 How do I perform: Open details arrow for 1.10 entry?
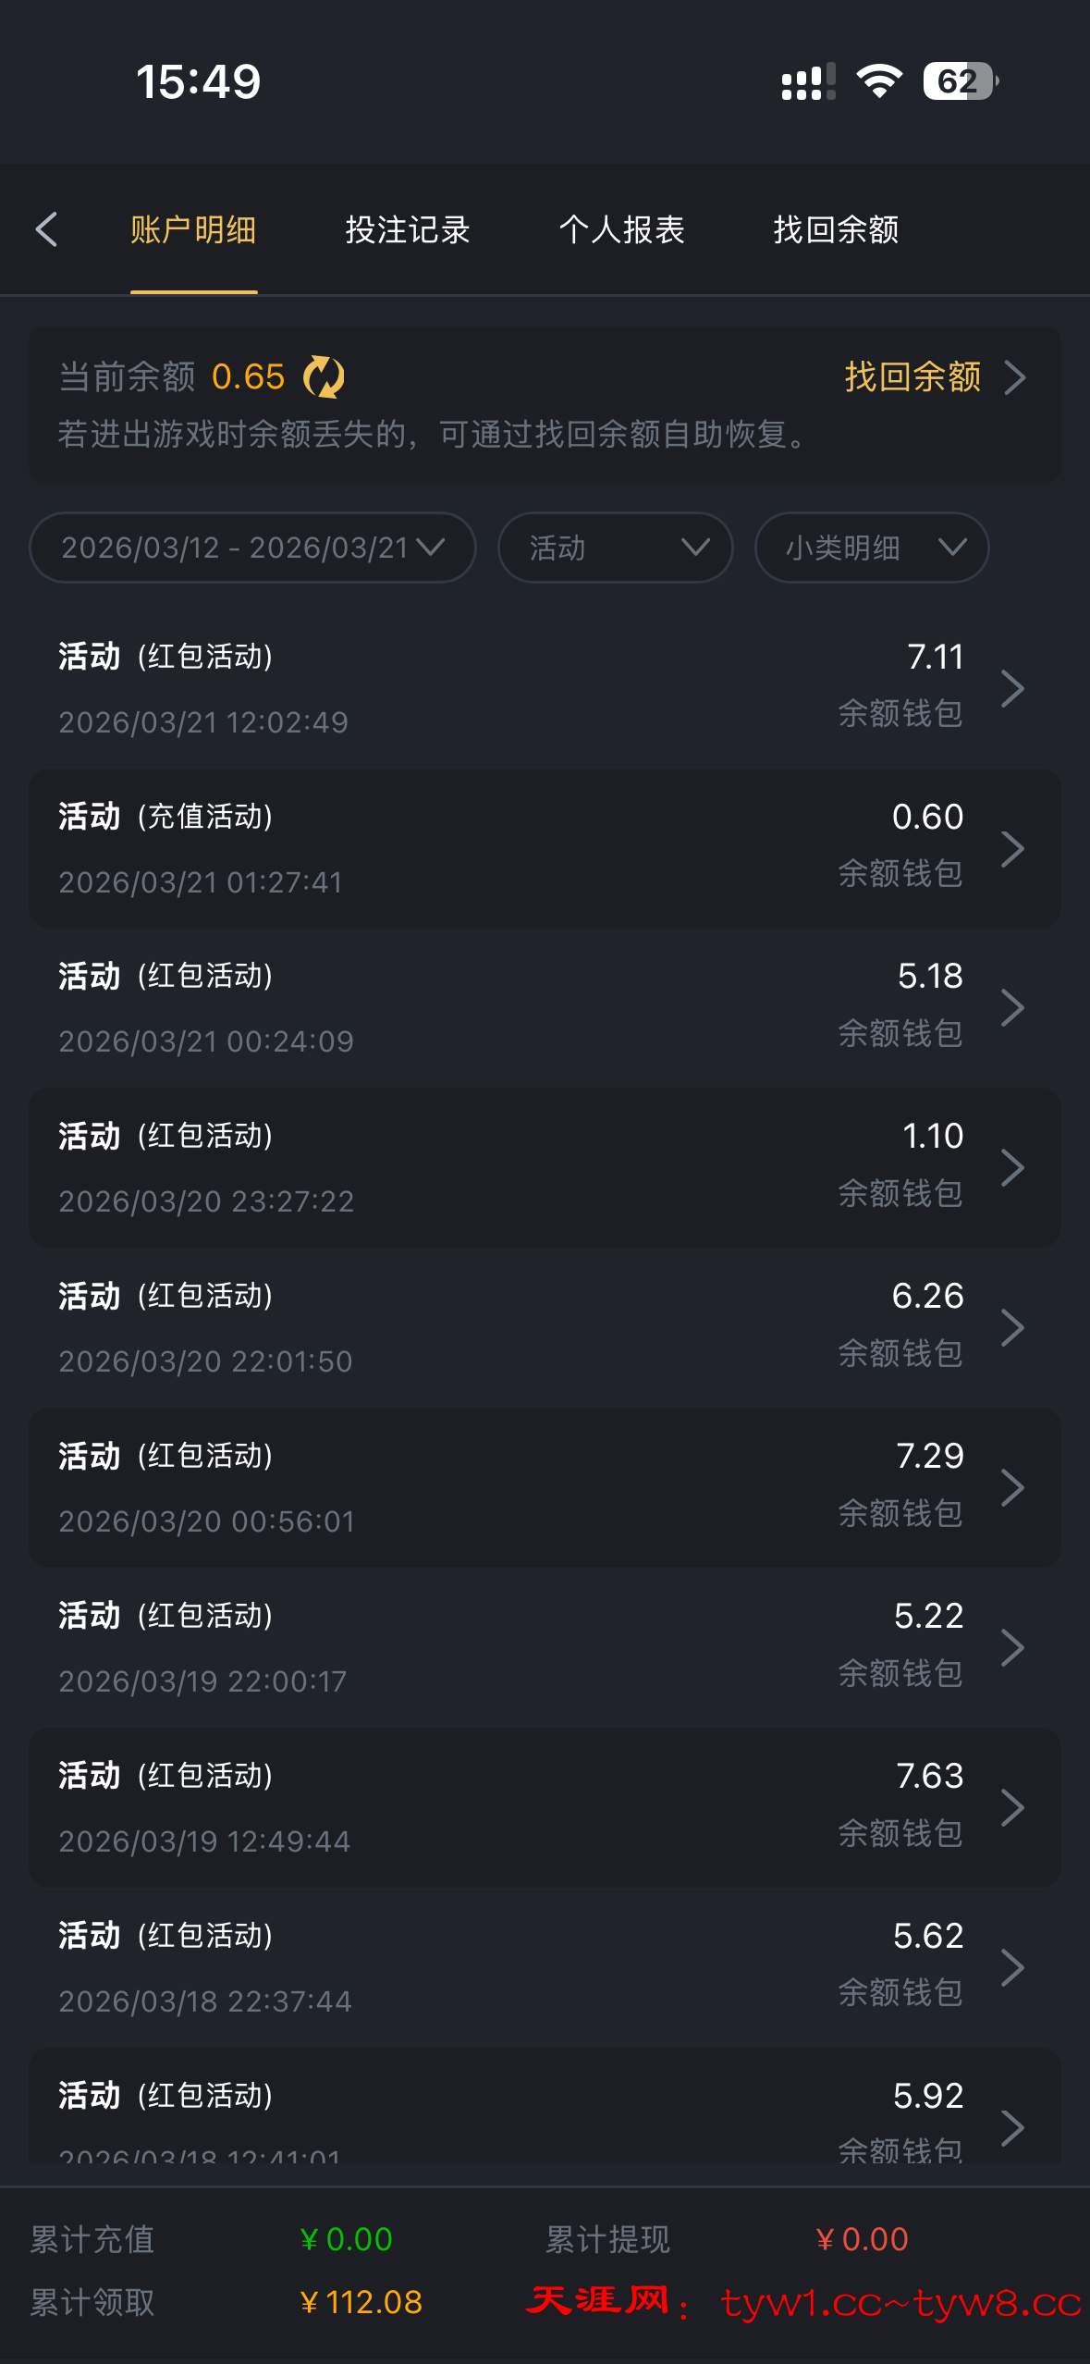pos(1012,1168)
